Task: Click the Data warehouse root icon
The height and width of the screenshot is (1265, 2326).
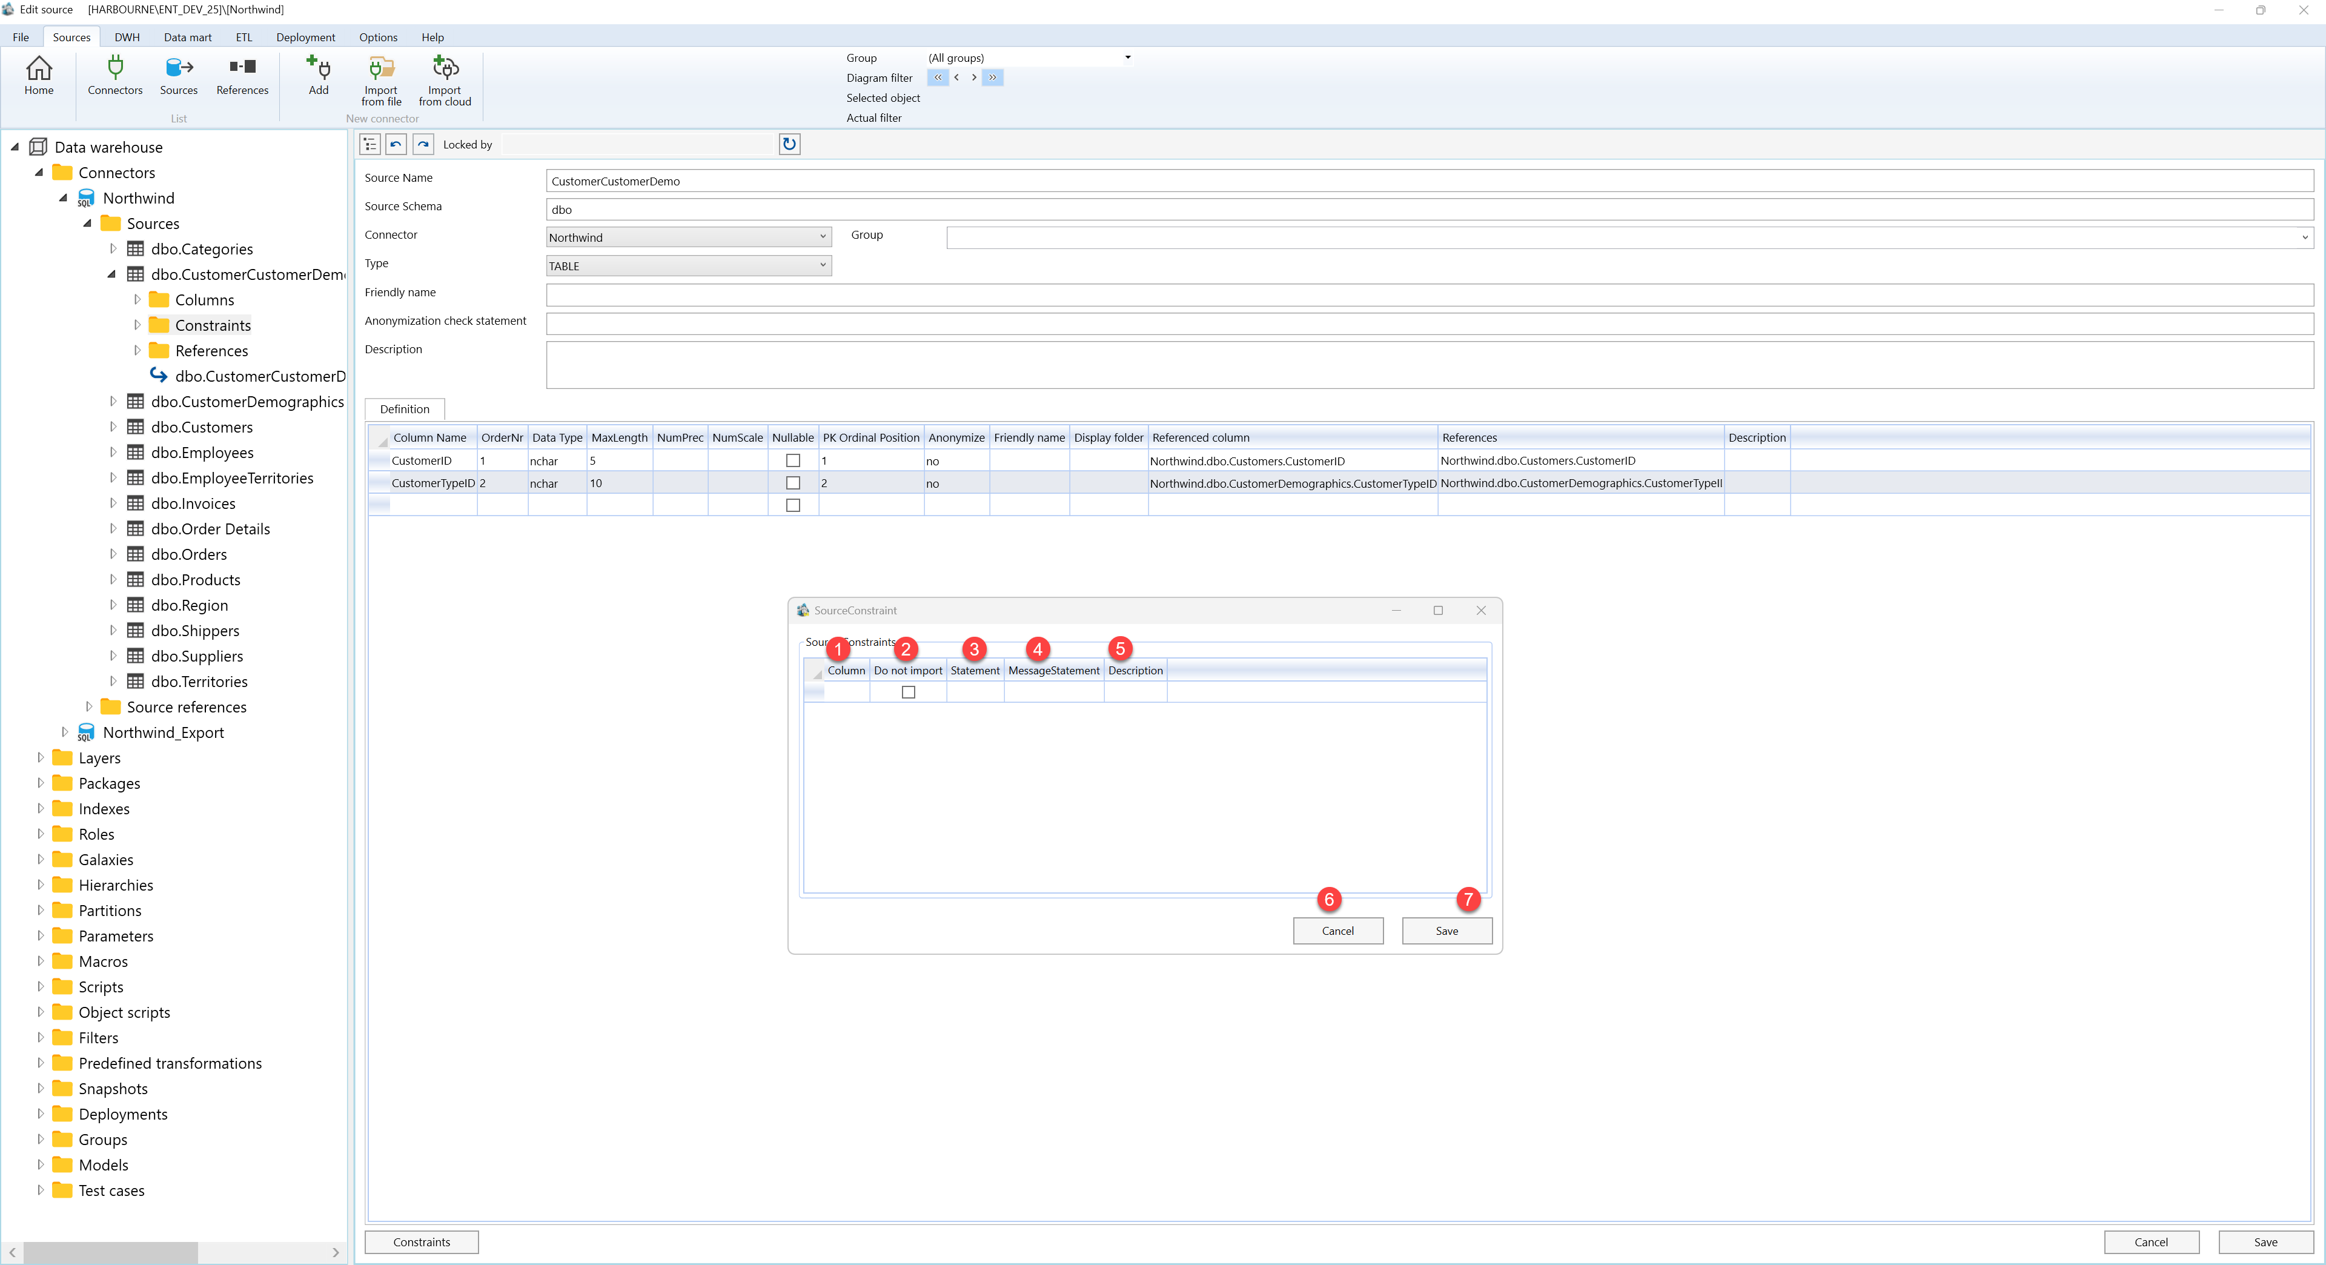Action: (38, 147)
